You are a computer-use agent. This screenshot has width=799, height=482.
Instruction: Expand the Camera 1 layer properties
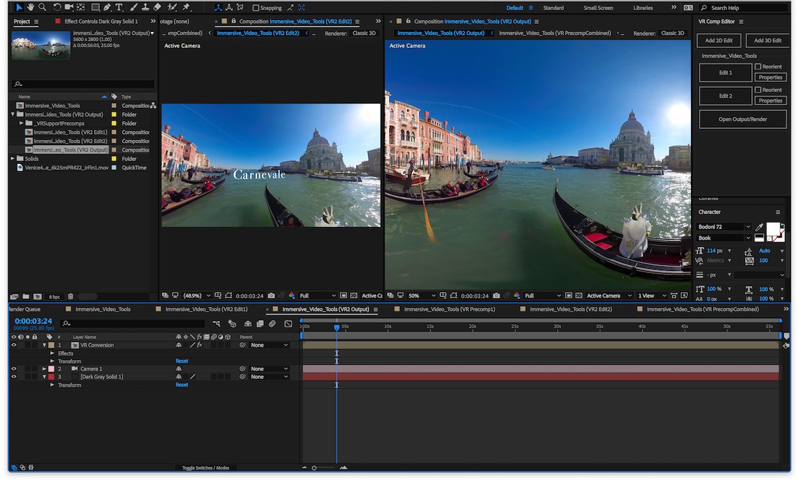(45, 369)
